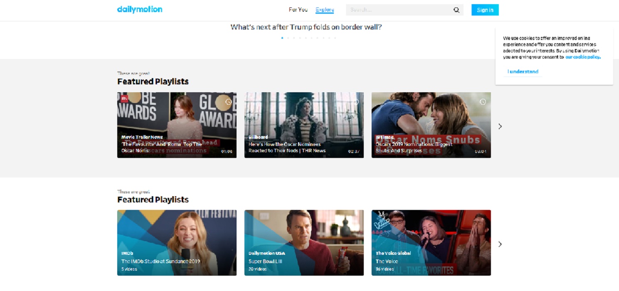Click inside the search input field
Screen dimensions: 619x291
point(395,9)
